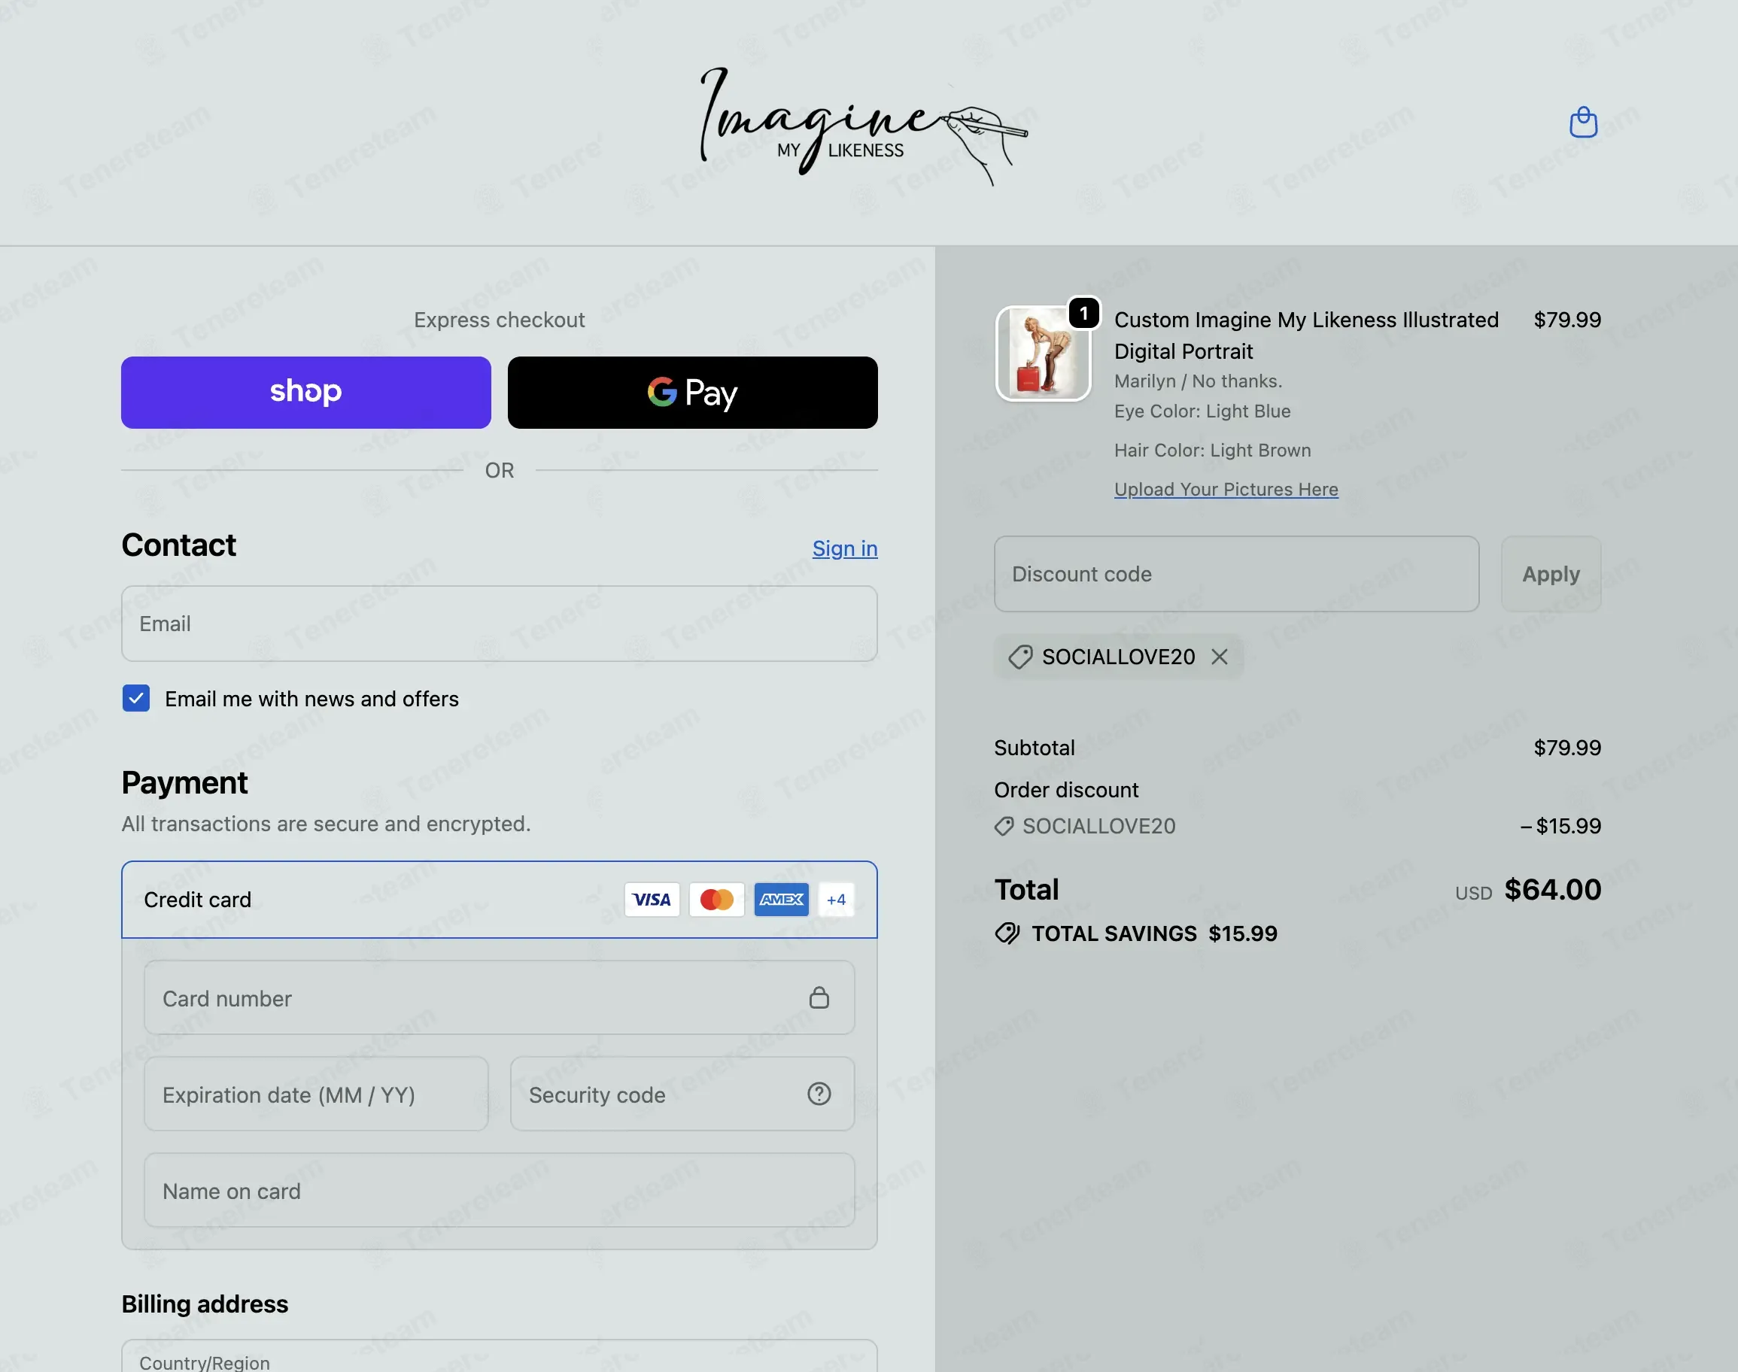Focus the Discount code input field

click(x=1237, y=575)
